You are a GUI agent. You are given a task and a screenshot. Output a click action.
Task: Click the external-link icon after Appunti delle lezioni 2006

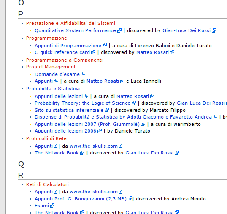(x=100, y=131)
